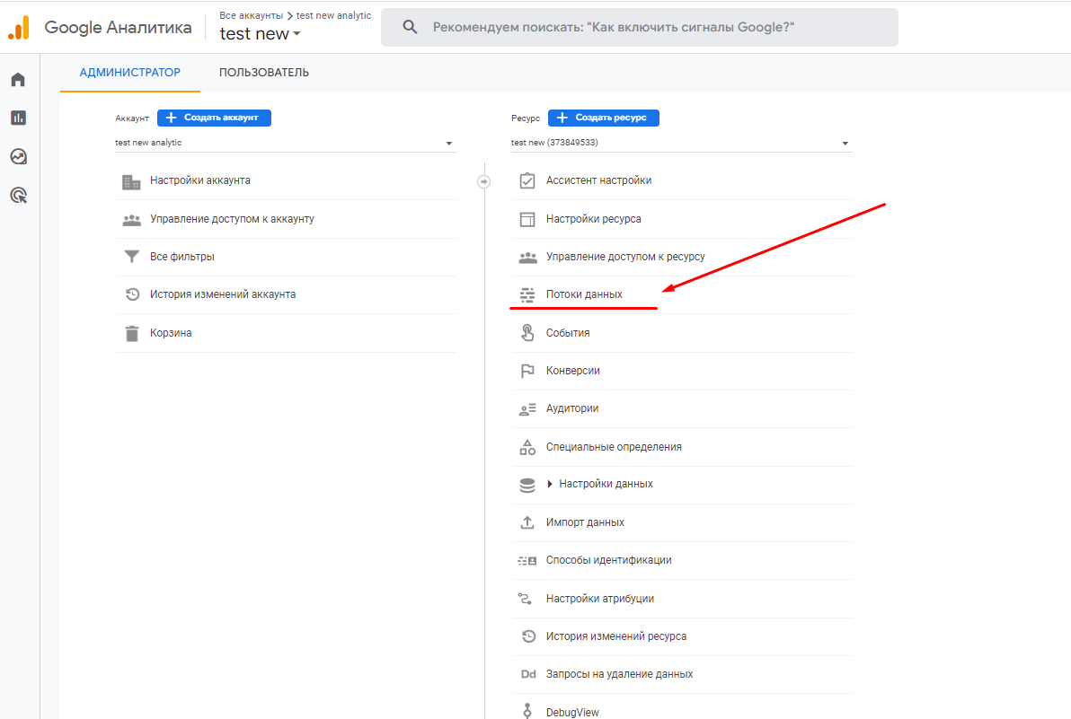Image resolution: width=1071 pixels, height=719 pixels.
Task: Open the property dropdown 'test new (373849533)'
Action: pos(680,143)
